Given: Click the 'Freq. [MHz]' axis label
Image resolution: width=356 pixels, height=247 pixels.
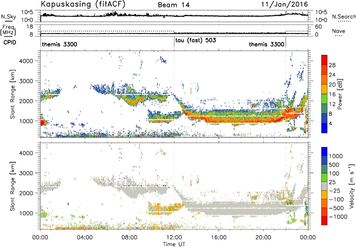Looking at the screenshot, I should [8, 30].
